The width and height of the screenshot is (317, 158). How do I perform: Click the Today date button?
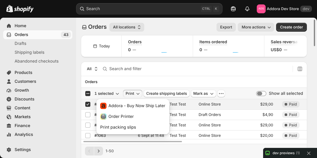(101, 46)
